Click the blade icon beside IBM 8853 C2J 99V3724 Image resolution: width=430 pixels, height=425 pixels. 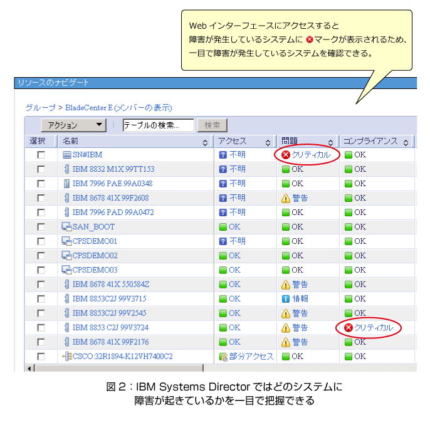(66, 327)
